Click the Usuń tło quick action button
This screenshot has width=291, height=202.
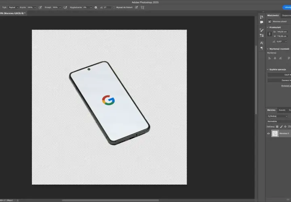click(279, 75)
